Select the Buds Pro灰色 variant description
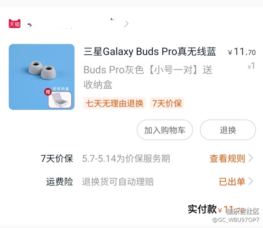 [x=148, y=77]
